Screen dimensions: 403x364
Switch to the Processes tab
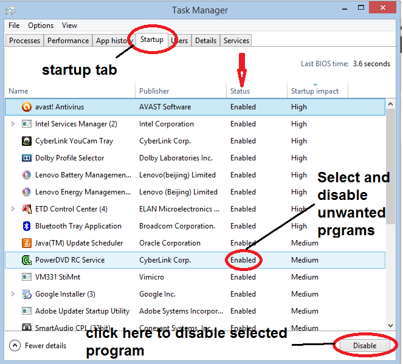24,41
